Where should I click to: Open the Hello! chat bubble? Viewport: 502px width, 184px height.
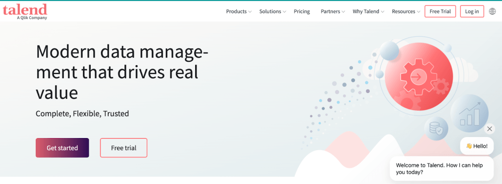477,146
